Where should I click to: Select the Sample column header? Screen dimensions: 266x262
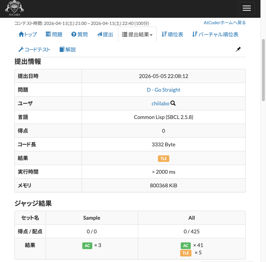coord(92,218)
